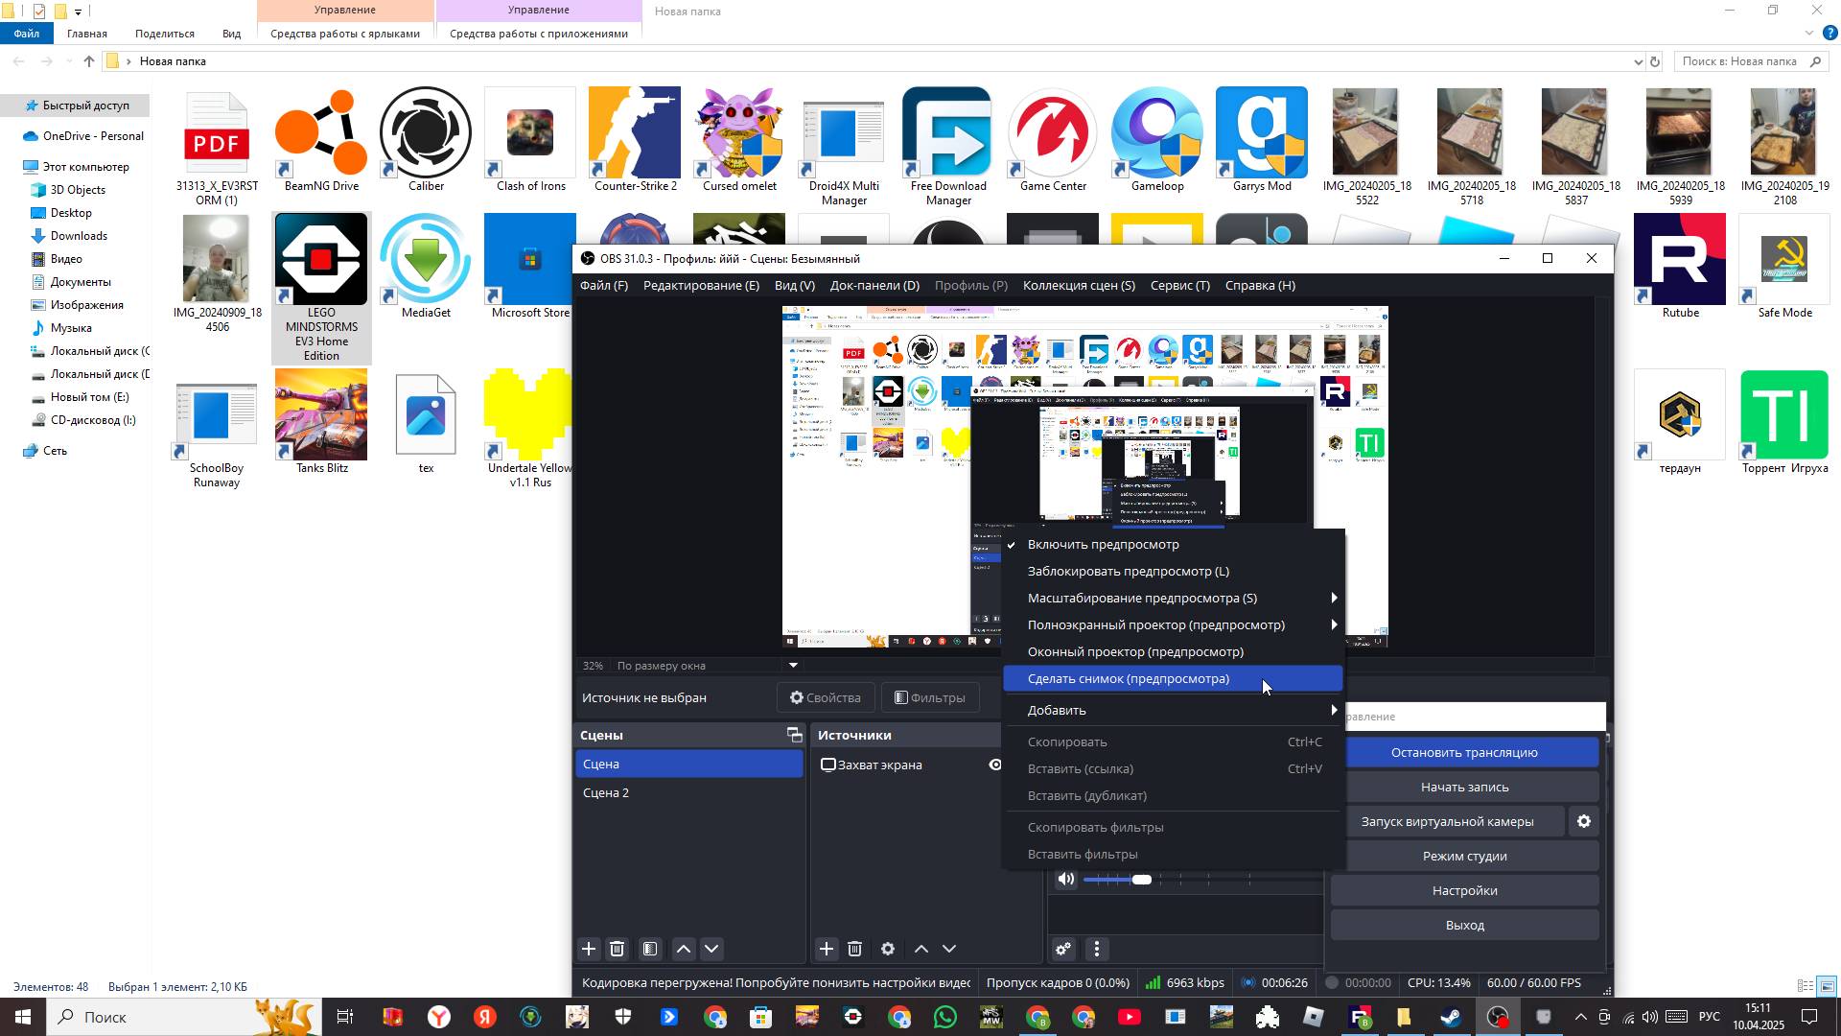Delete selected scene with trash icon
The width and height of the screenshot is (1841, 1036).
pyautogui.click(x=618, y=949)
